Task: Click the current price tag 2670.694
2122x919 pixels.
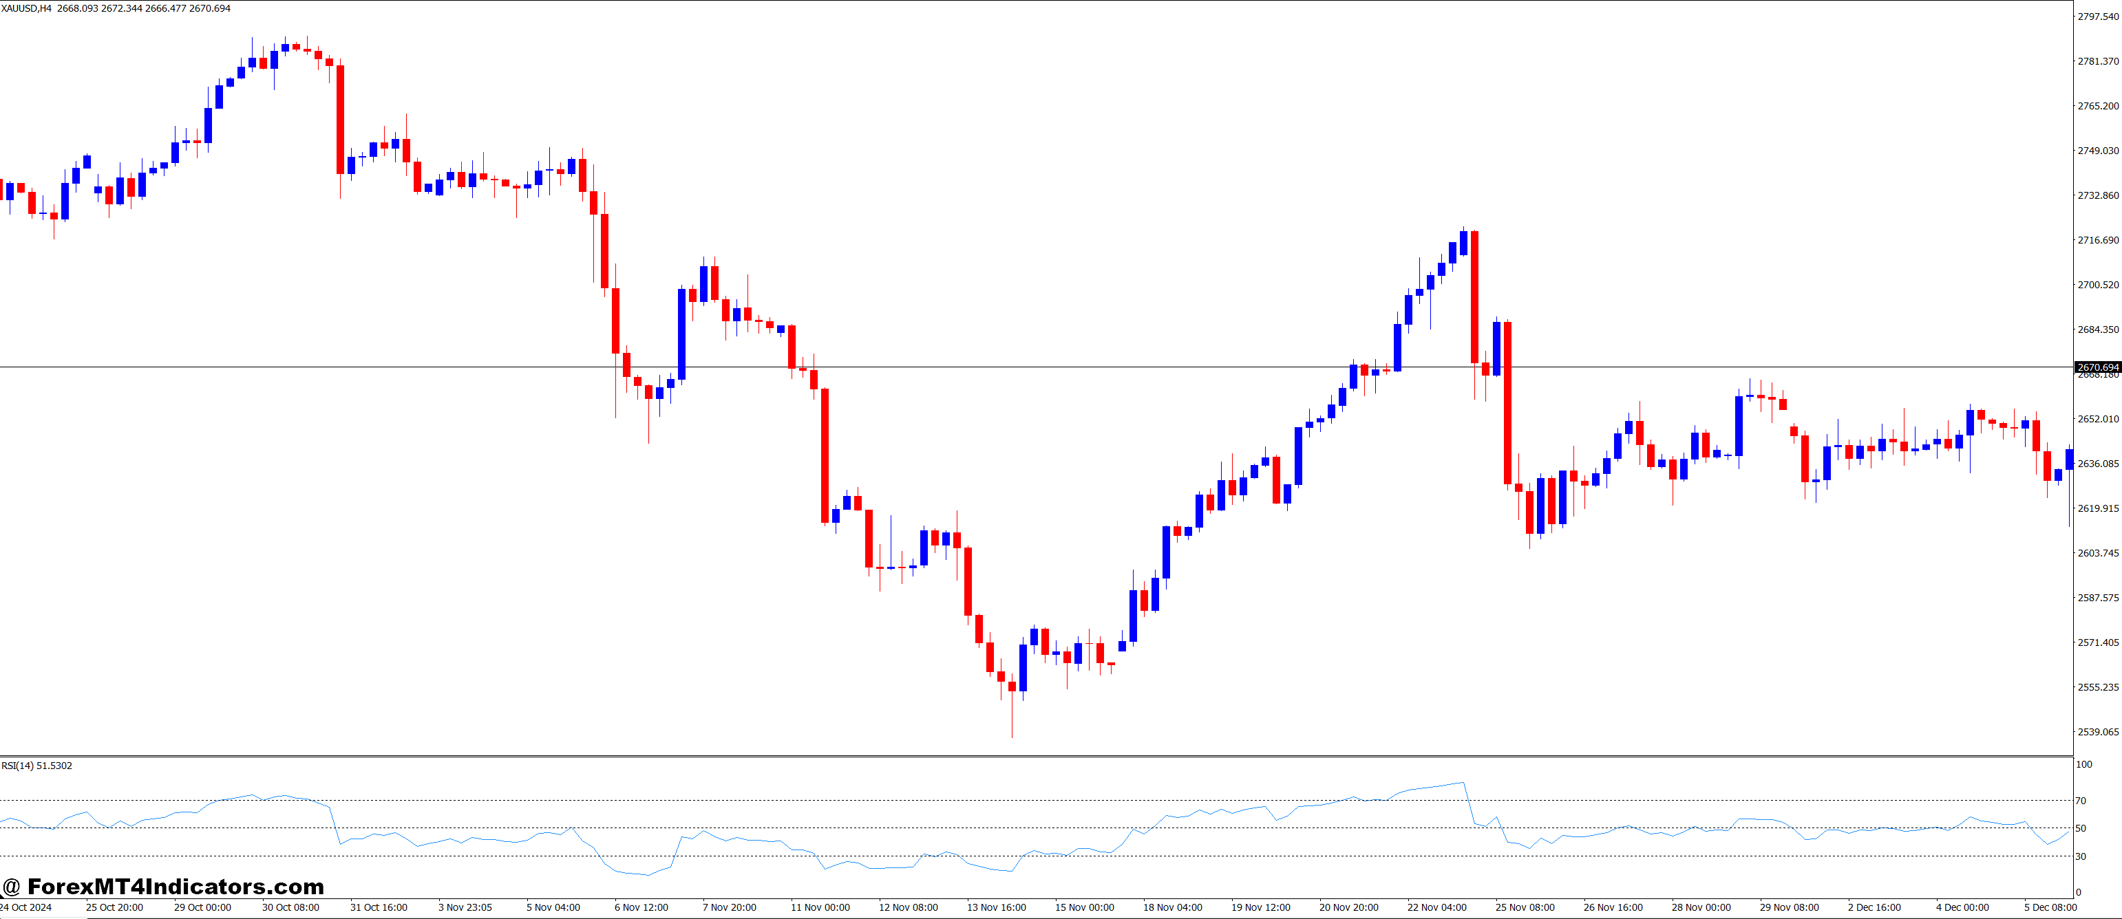Action: point(2098,367)
